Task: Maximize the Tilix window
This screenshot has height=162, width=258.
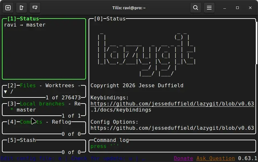Action: (x=237, y=8)
